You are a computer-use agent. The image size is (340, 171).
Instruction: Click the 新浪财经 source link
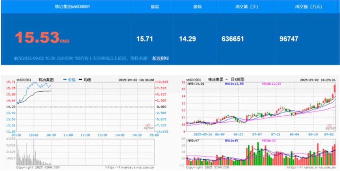pyautogui.click(x=160, y=58)
